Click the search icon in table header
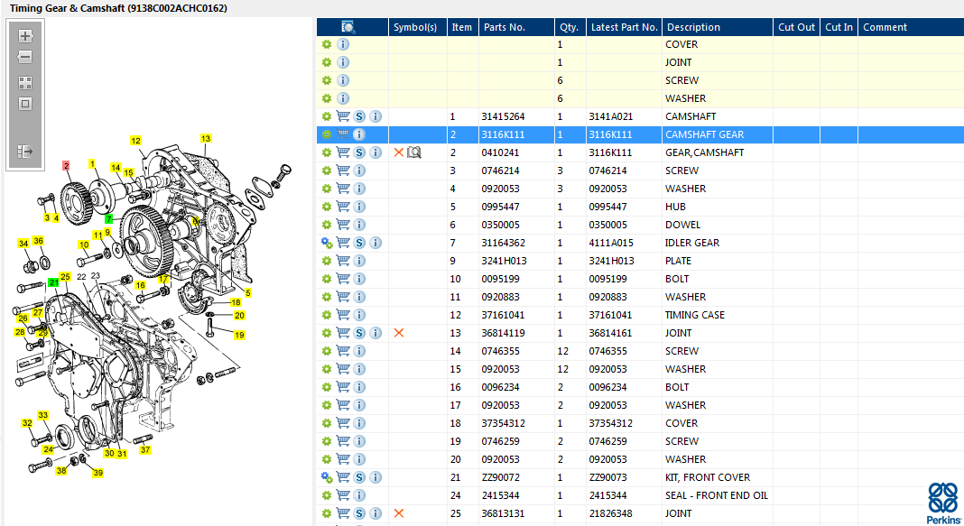Screen dimensions: 964x526 pos(348,27)
